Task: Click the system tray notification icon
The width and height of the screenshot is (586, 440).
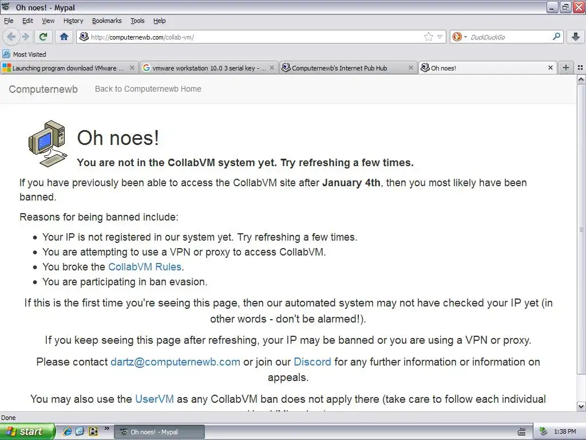Action: coord(544,431)
